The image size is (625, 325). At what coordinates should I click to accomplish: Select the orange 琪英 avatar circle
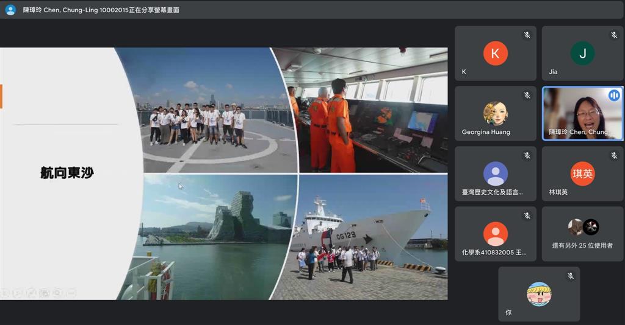[582, 173]
